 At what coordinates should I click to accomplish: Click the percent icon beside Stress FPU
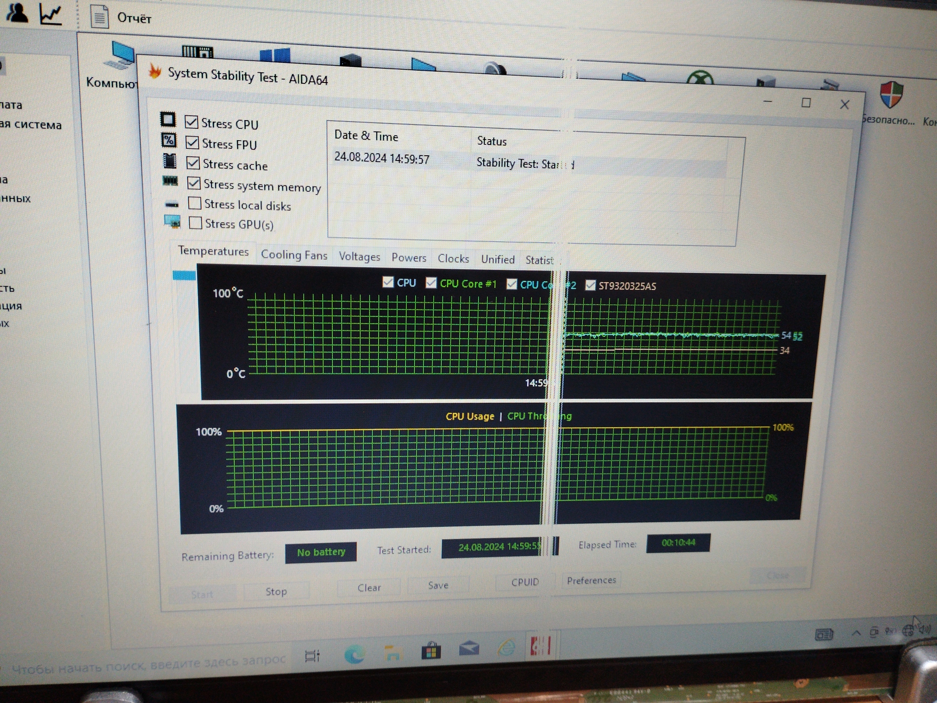[169, 141]
